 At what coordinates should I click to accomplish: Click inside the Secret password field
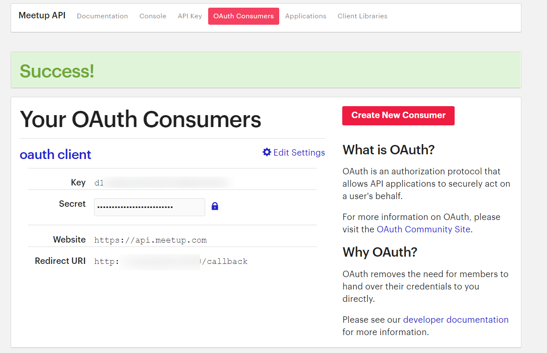pyautogui.click(x=149, y=207)
